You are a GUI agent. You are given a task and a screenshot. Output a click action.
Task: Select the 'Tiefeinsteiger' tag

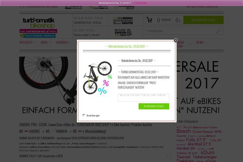205,157
